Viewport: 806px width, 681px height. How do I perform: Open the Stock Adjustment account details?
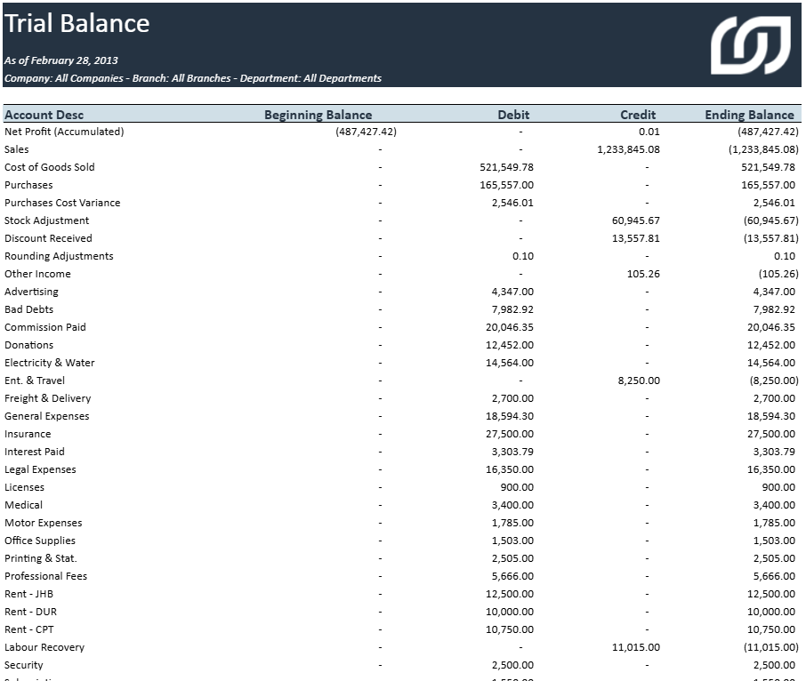click(46, 220)
